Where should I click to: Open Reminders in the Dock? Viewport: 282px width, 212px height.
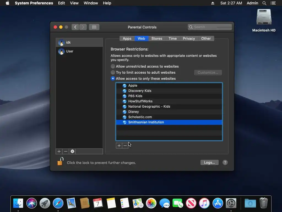click(124, 203)
